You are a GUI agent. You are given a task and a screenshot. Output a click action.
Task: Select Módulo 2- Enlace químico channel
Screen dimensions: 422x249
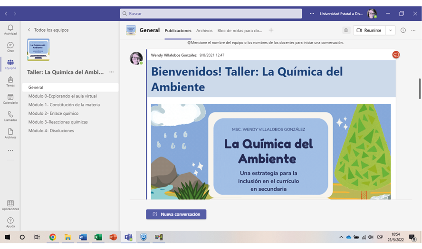coord(53,113)
